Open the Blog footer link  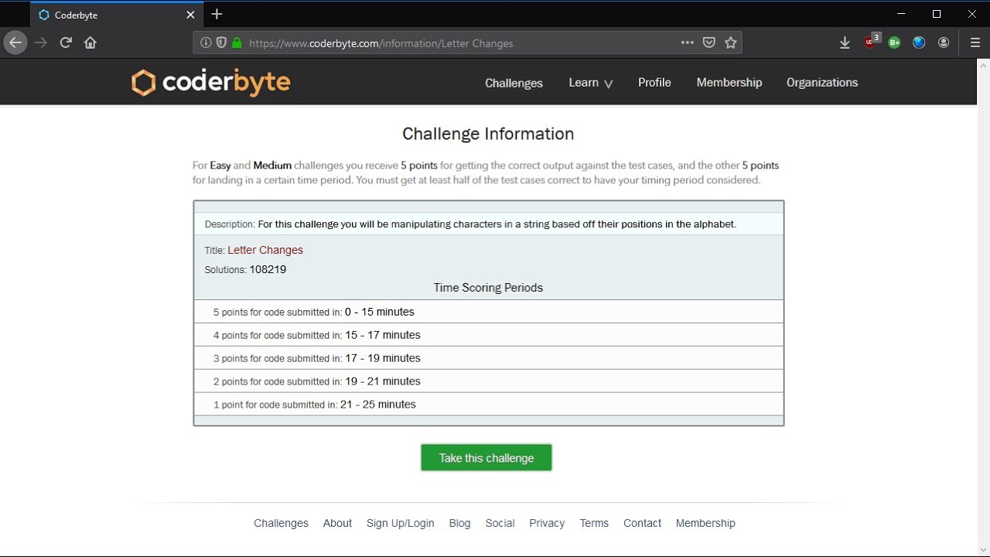tap(459, 523)
